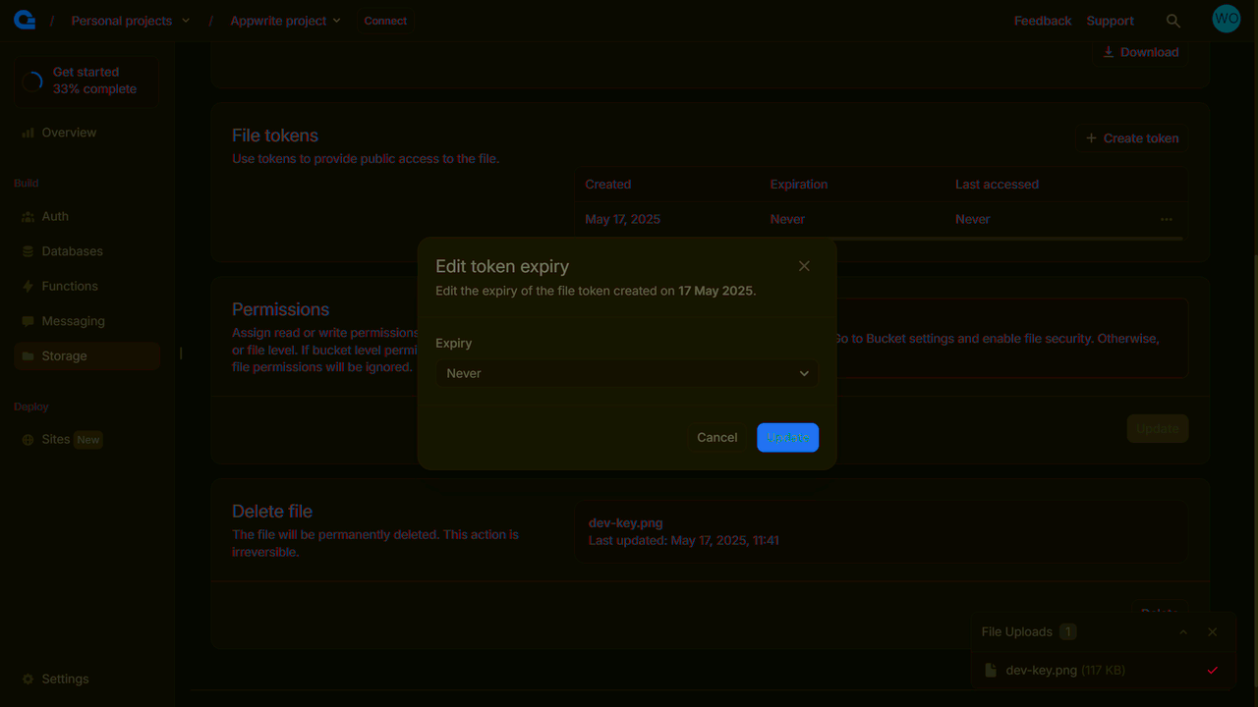1258x707 pixels.
Task: Navigate to Messaging in the sidebar
Action: (73, 320)
